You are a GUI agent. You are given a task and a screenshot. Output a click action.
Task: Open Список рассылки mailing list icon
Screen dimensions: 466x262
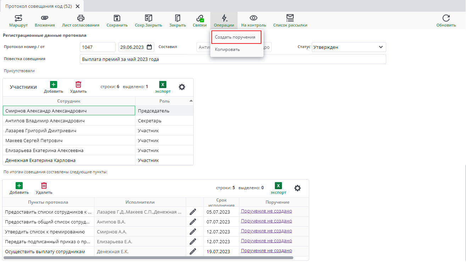(290, 18)
